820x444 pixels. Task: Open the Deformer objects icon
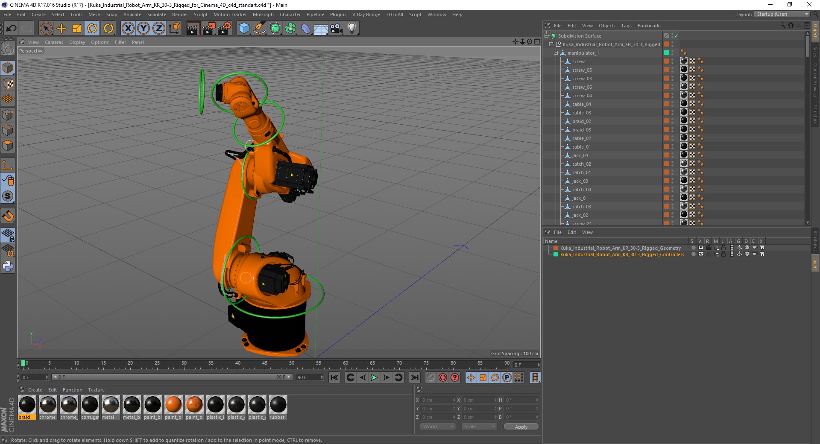click(x=306, y=29)
